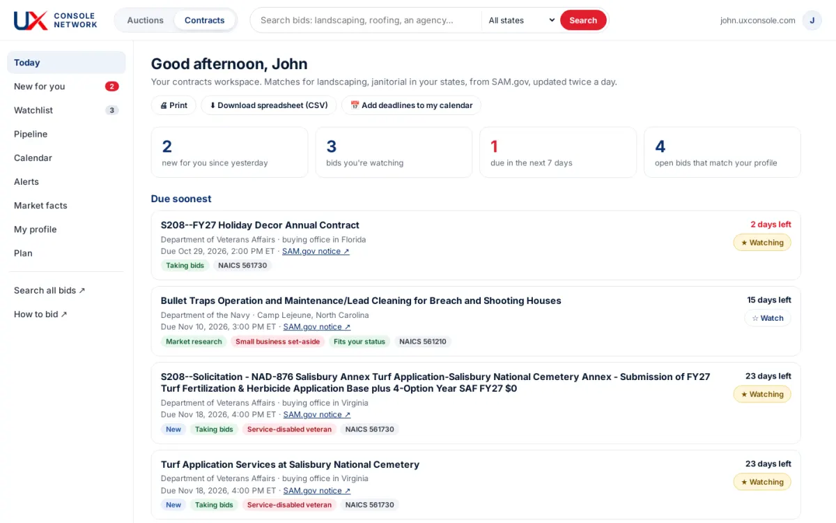The image size is (836, 523).
Task: Open Watchlist in the sidebar
Action: coord(66,110)
